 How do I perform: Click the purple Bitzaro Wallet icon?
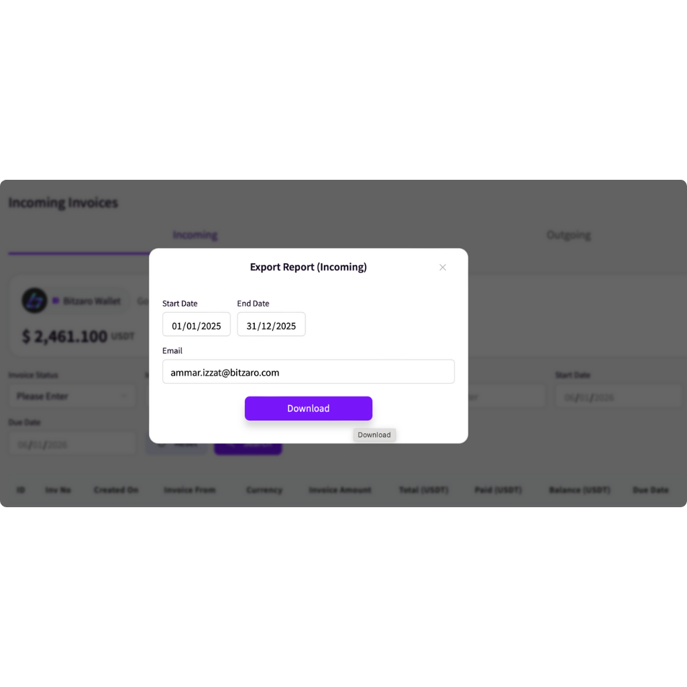56,301
